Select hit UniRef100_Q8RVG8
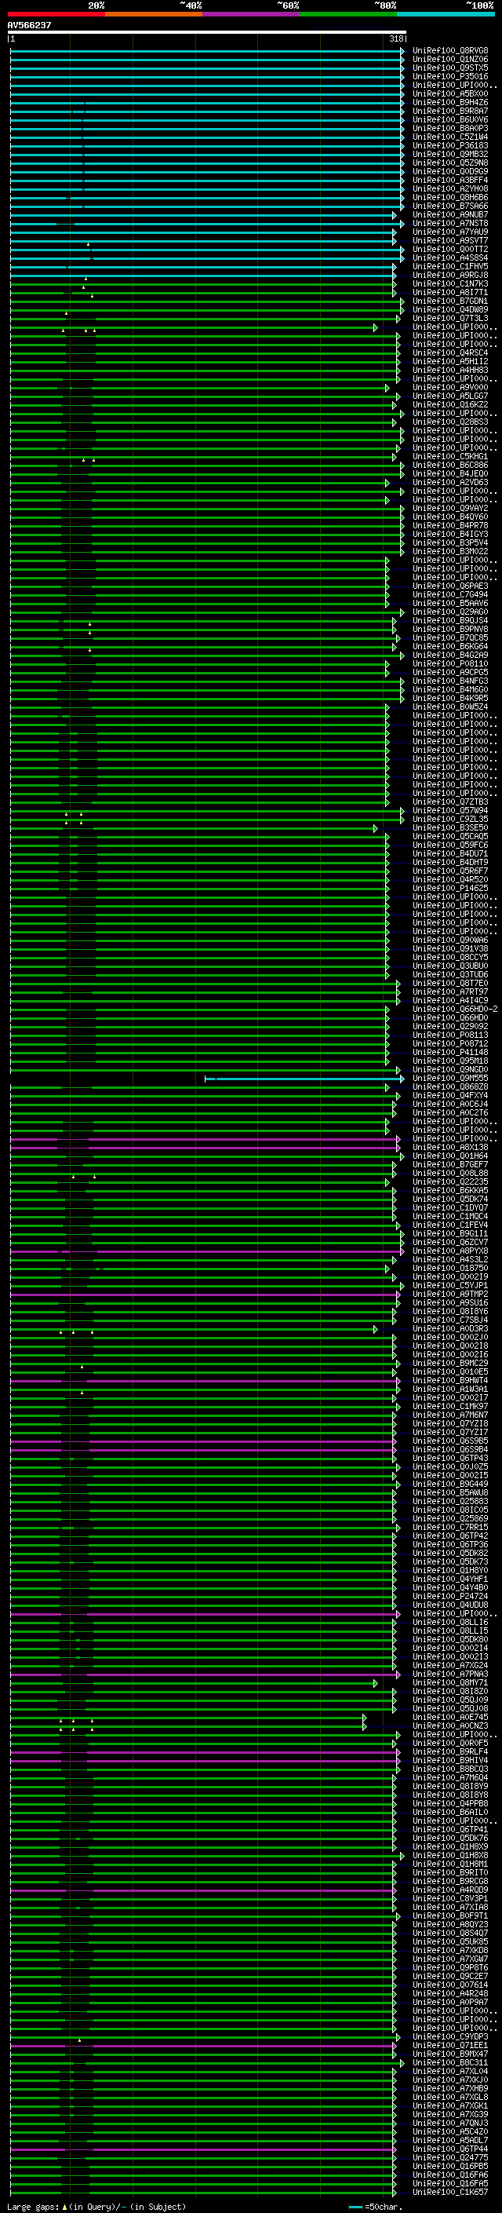The width and height of the screenshot is (502, 2213). 450,51
